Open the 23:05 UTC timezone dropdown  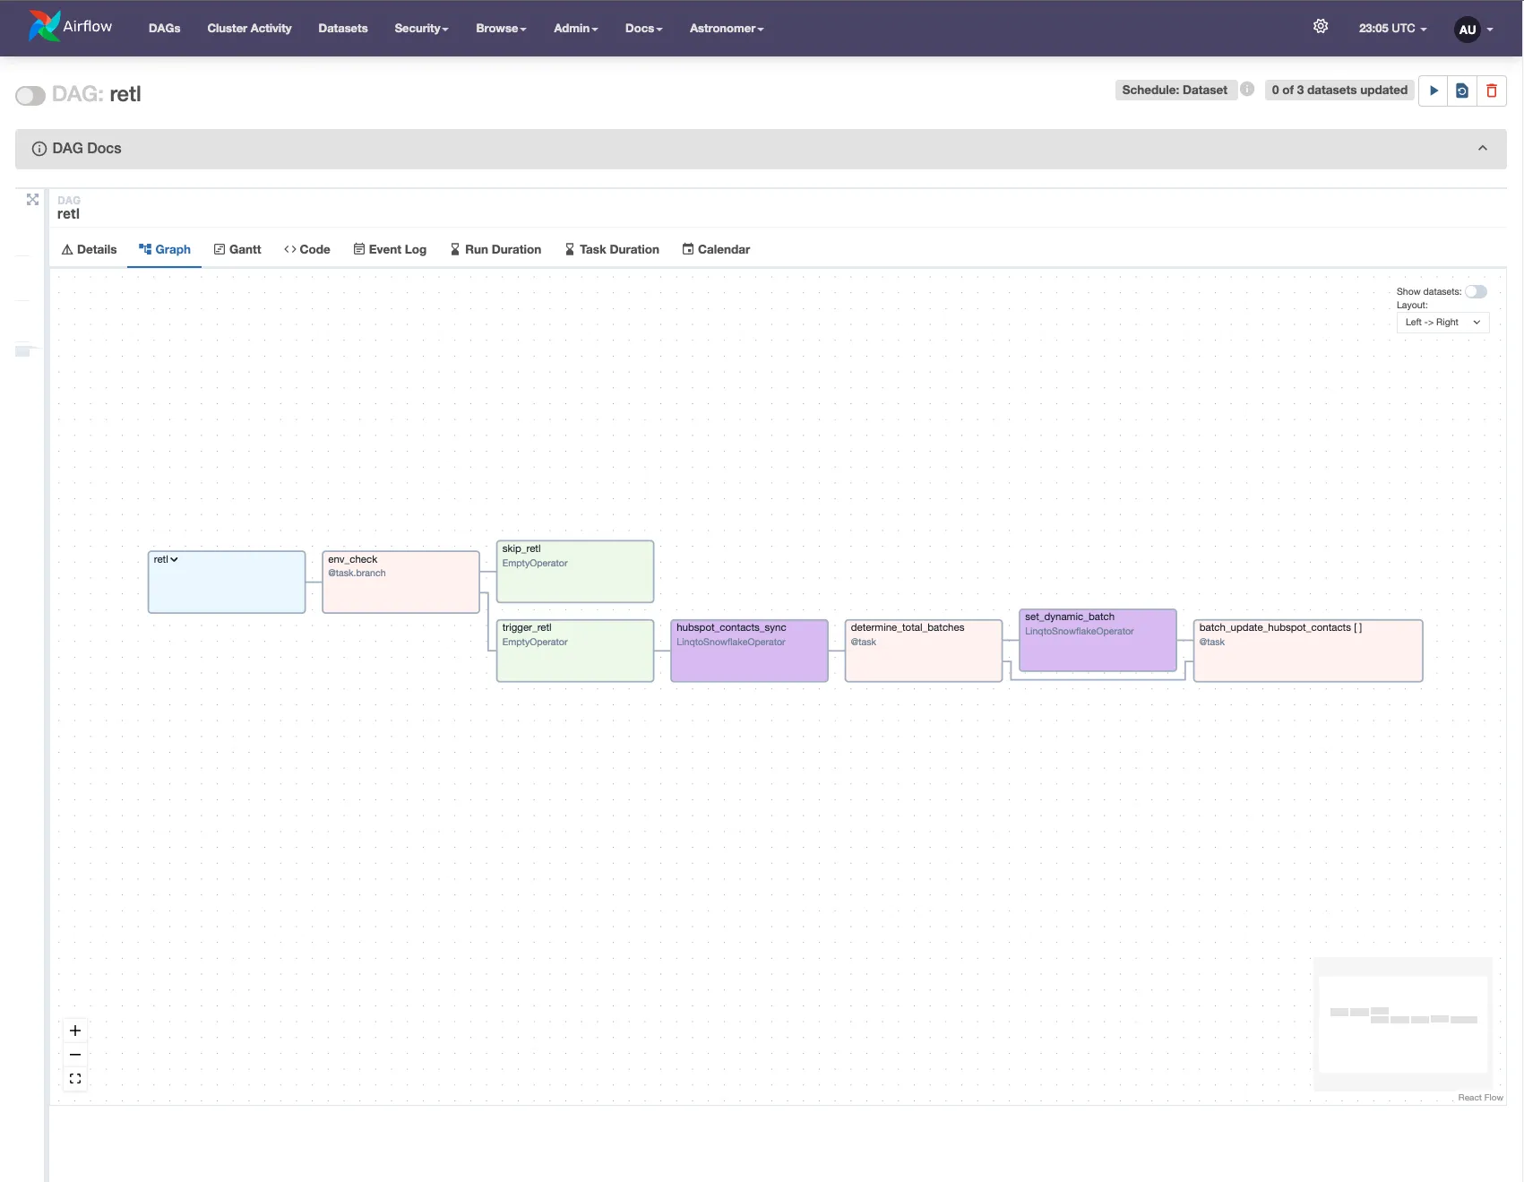(x=1392, y=29)
